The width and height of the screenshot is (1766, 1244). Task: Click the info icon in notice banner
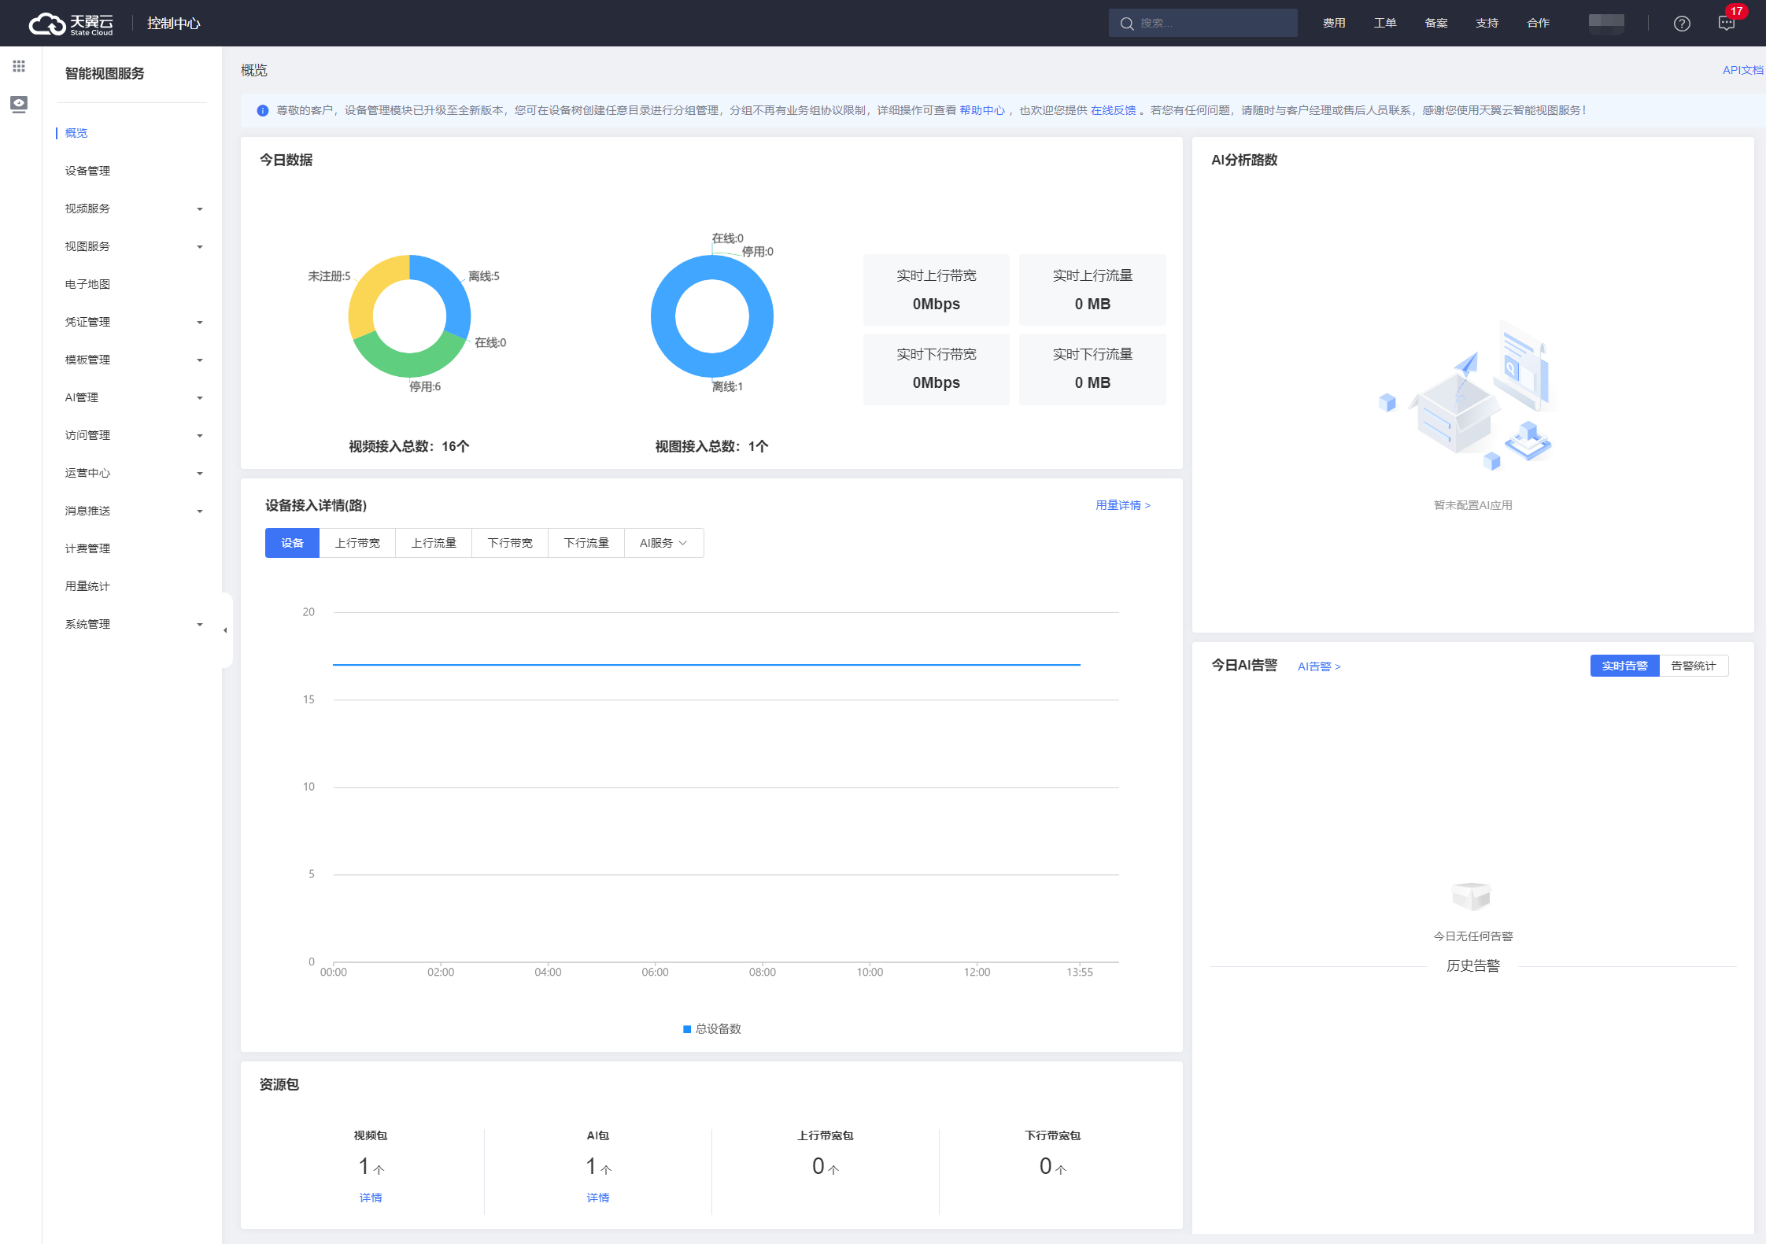point(263,110)
